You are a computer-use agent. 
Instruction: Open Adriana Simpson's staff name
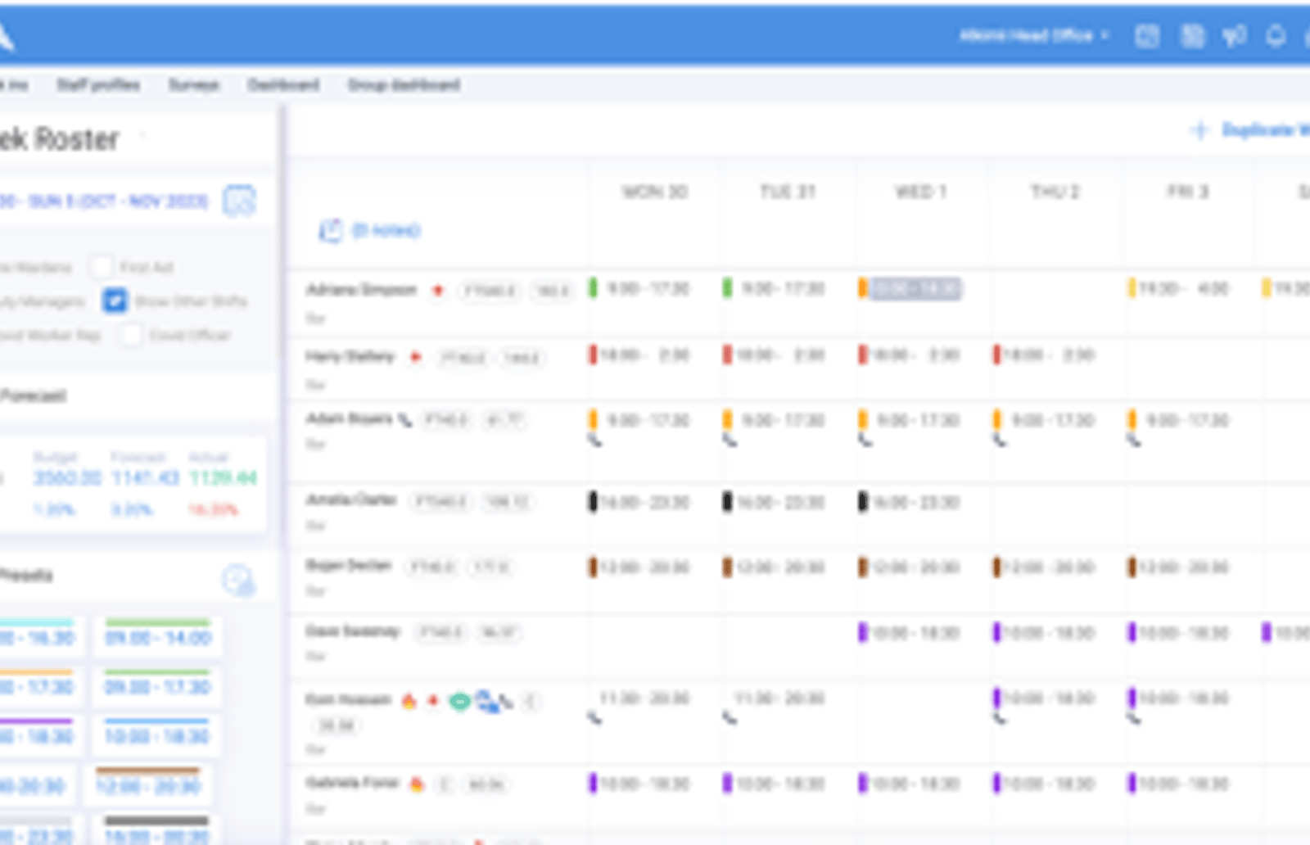coord(361,290)
